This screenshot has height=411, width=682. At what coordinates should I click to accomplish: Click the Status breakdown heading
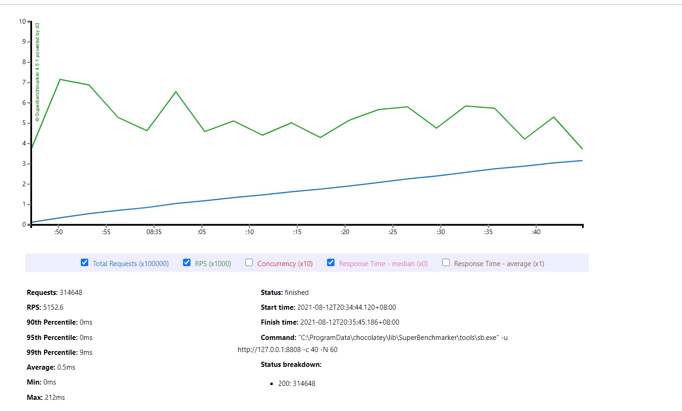(291, 365)
